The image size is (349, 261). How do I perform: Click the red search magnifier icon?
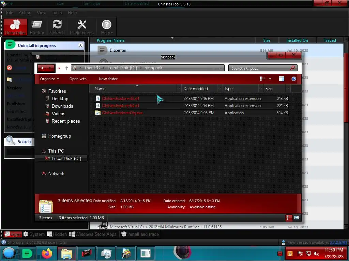293,68
